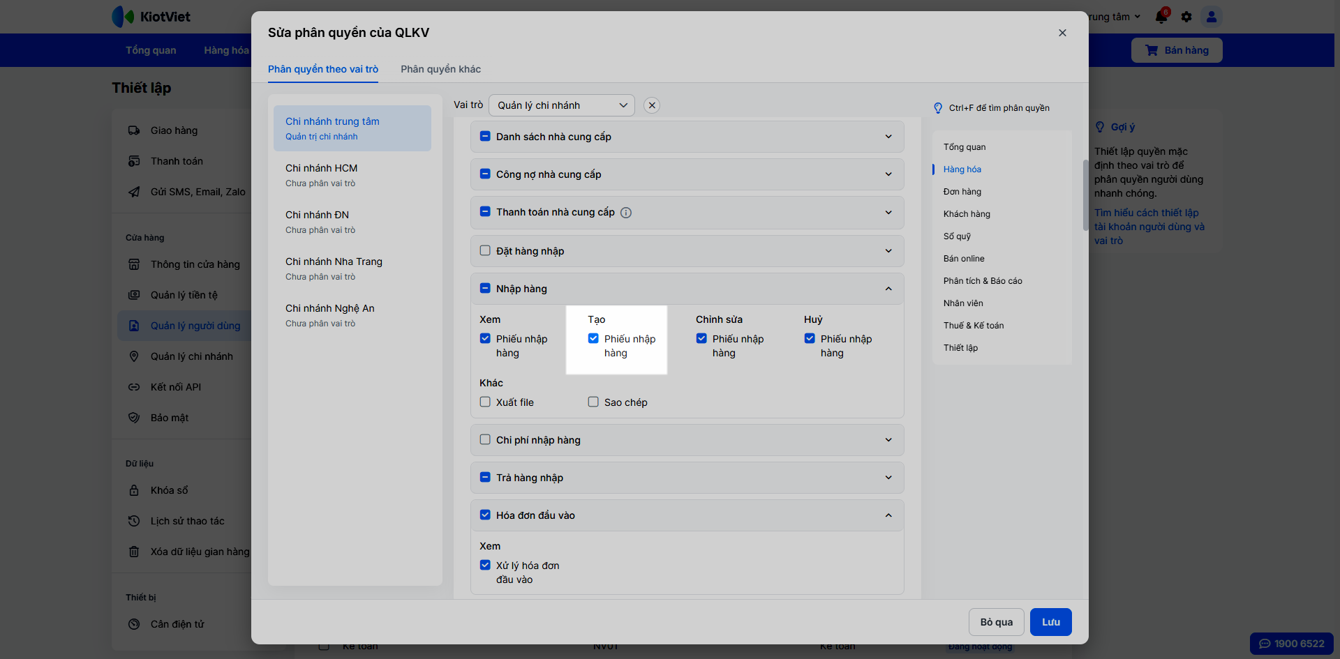
Task: Enable the Xuất file checkbox
Action: point(485,402)
